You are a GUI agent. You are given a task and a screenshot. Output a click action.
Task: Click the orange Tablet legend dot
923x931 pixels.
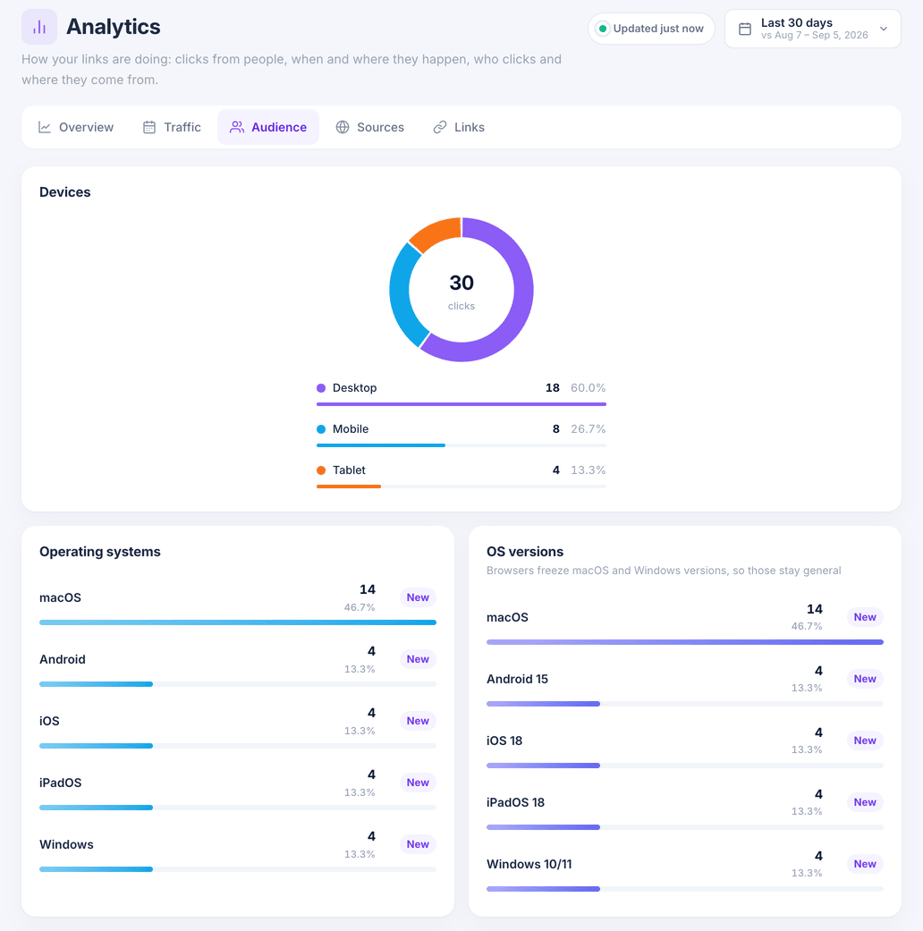(321, 470)
